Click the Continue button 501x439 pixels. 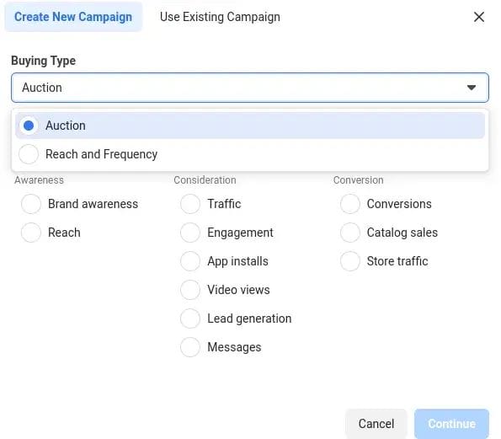(451, 424)
